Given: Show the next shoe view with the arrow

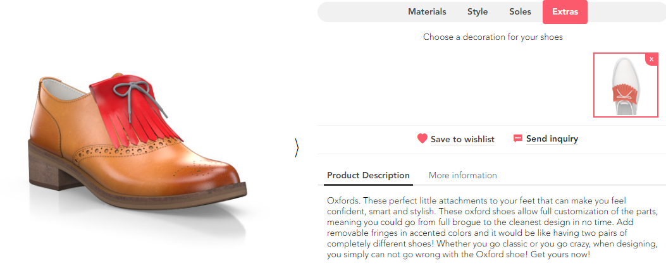Looking at the screenshot, I should tap(297, 147).
